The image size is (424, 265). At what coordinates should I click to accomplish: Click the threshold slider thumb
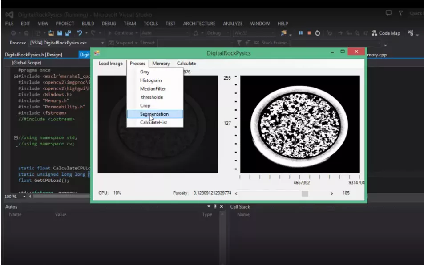click(x=305, y=193)
